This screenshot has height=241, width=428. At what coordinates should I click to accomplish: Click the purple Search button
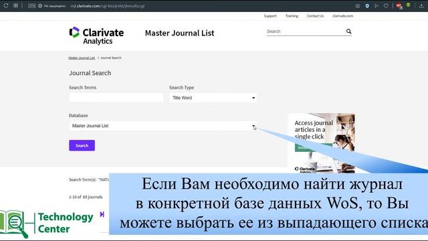tap(82, 145)
